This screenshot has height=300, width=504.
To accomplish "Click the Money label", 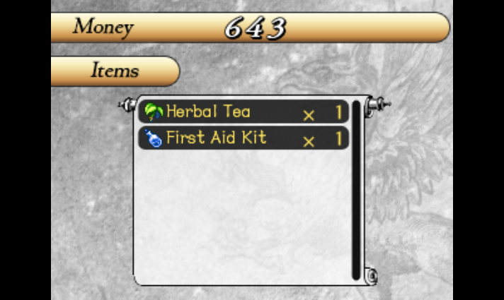I will click(103, 28).
